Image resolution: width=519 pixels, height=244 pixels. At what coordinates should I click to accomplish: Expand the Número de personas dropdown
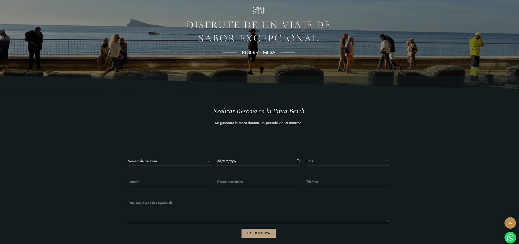point(169,161)
